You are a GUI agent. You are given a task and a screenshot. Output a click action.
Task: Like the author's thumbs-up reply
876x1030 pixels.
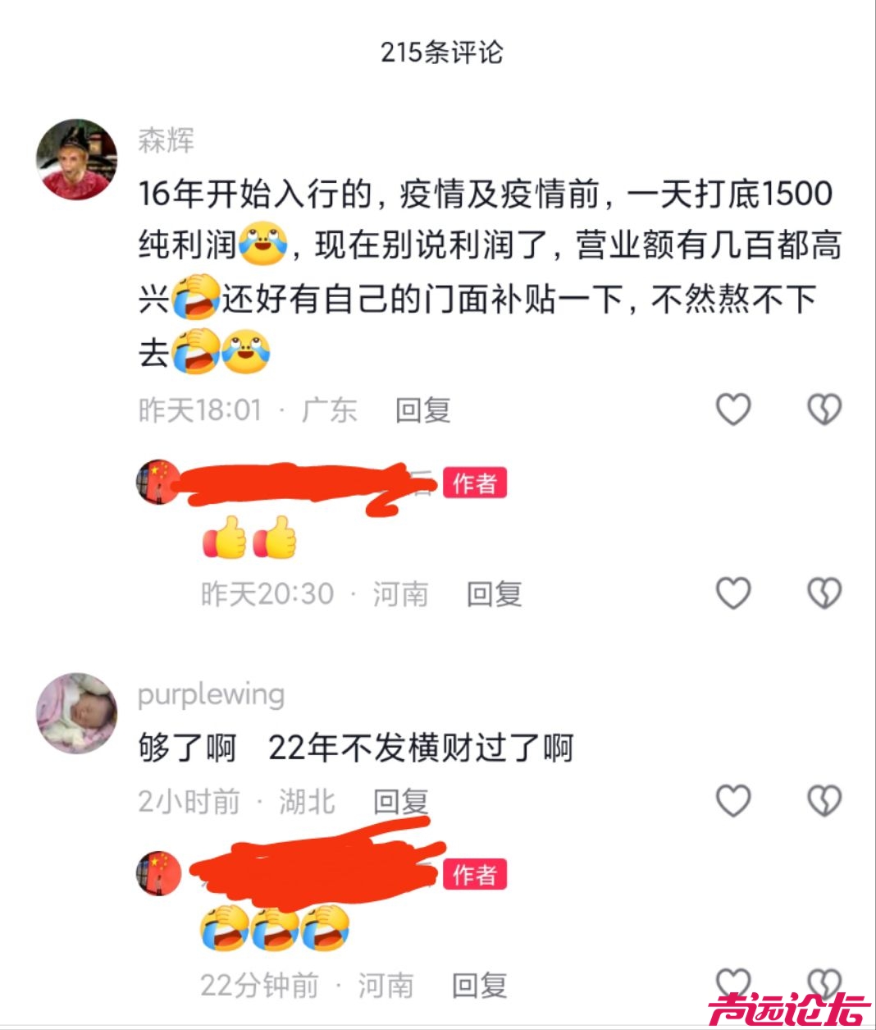pyautogui.click(x=733, y=593)
